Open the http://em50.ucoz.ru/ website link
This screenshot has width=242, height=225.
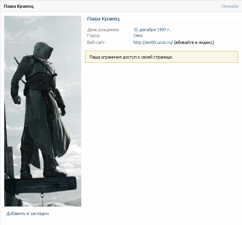153,42
